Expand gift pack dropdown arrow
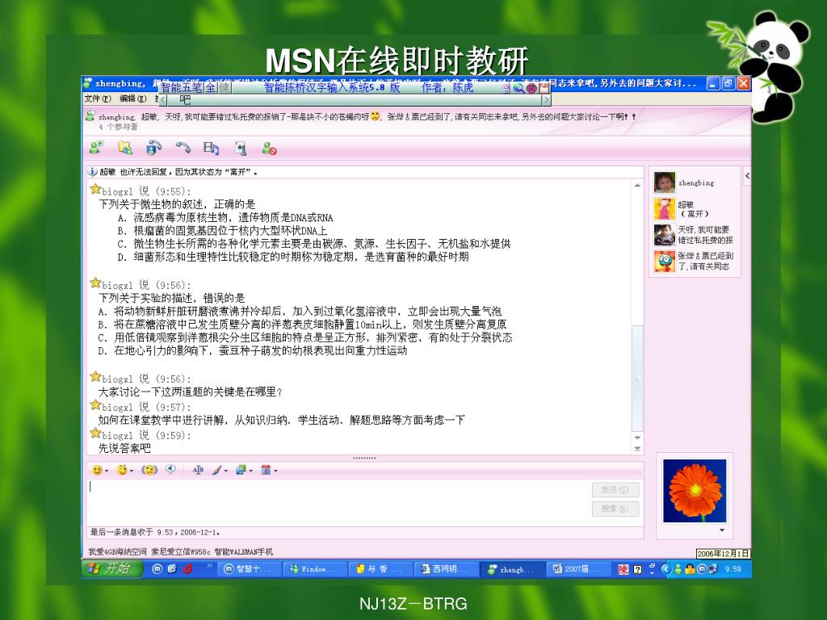The width and height of the screenshot is (827, 620). [275, 471]
